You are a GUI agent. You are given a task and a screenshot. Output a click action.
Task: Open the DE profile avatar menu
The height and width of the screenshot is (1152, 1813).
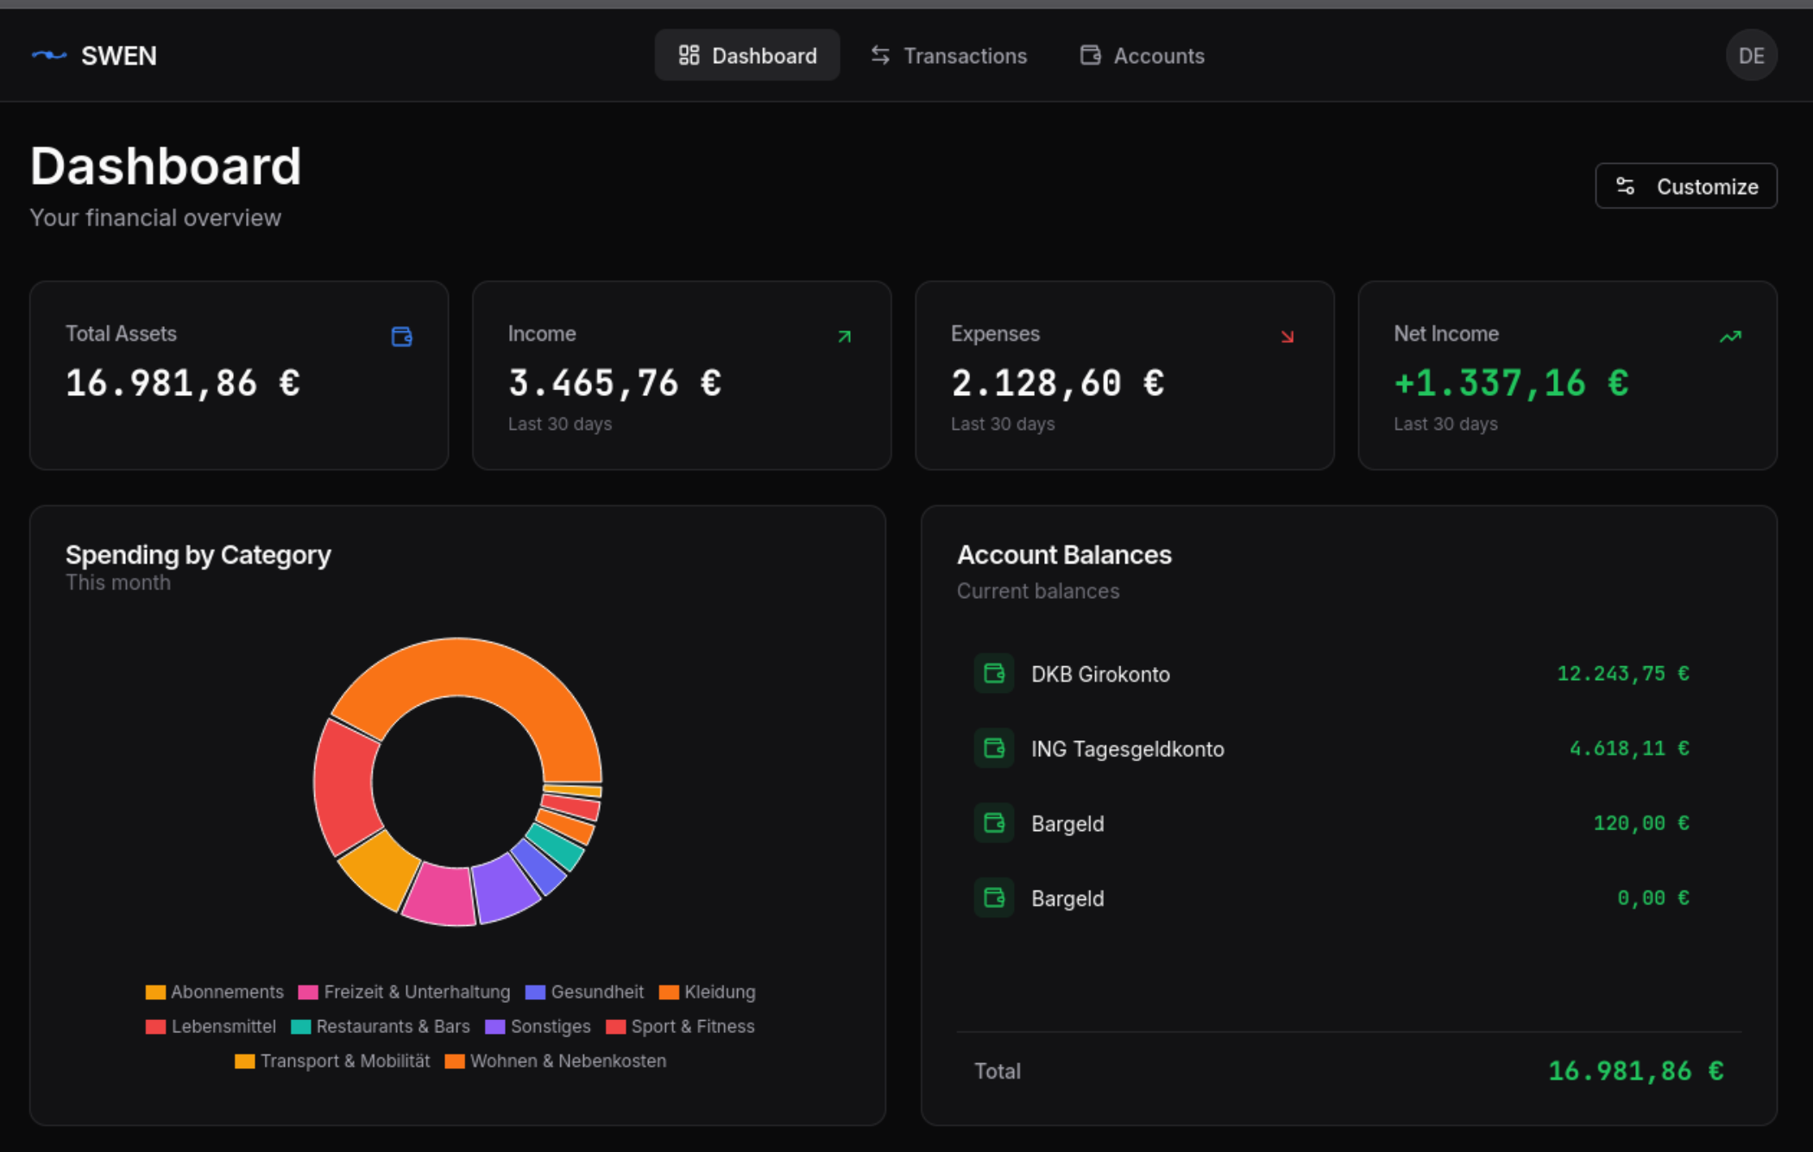(x=1751, y=55)
